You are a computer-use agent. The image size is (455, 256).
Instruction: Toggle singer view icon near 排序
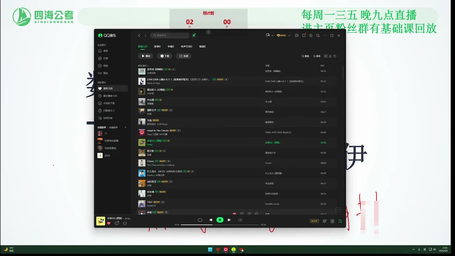coord(330,56)
